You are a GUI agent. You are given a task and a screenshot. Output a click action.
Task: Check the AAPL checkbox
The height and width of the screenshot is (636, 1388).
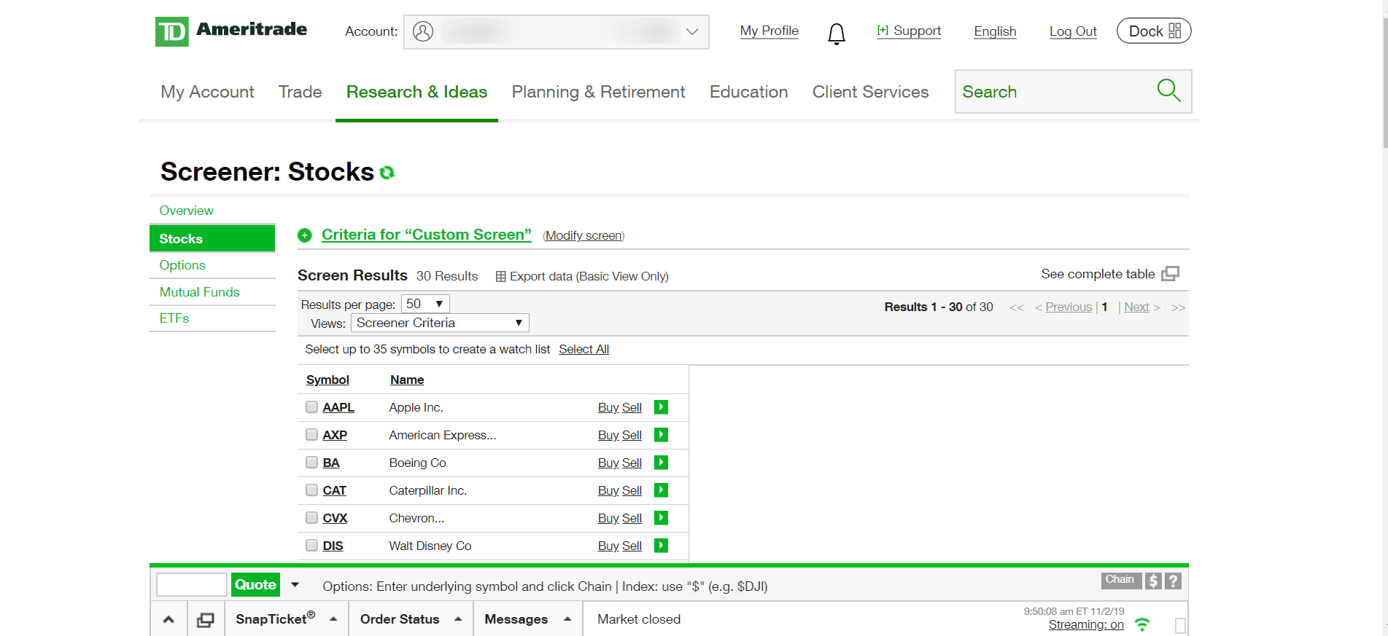(311, 407)
